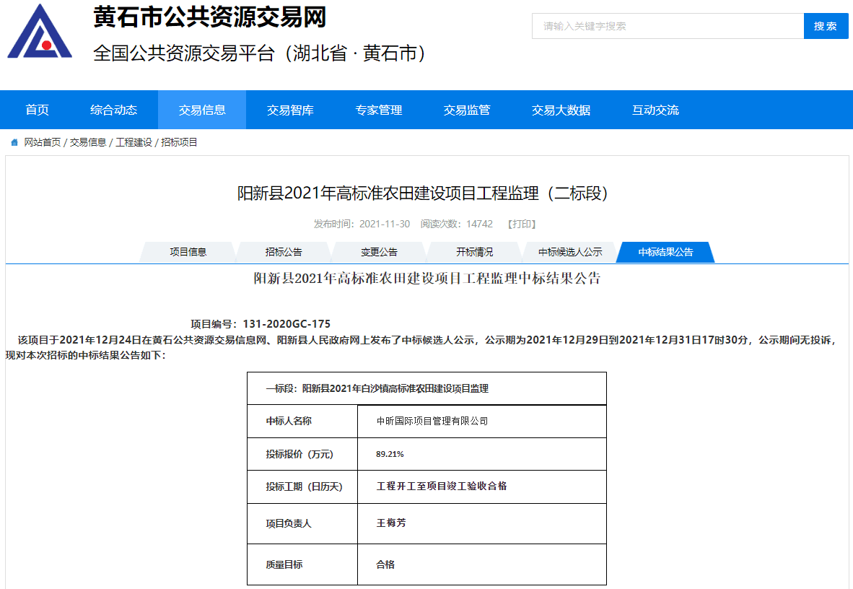Open the 招标公告 tab
Image resolution: width=853 pixels, height=589 pixels.
pyautogui.click(x=284, y=252)
